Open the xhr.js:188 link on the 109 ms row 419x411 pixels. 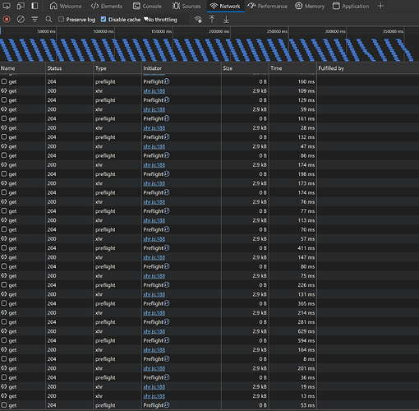(154, 91)
